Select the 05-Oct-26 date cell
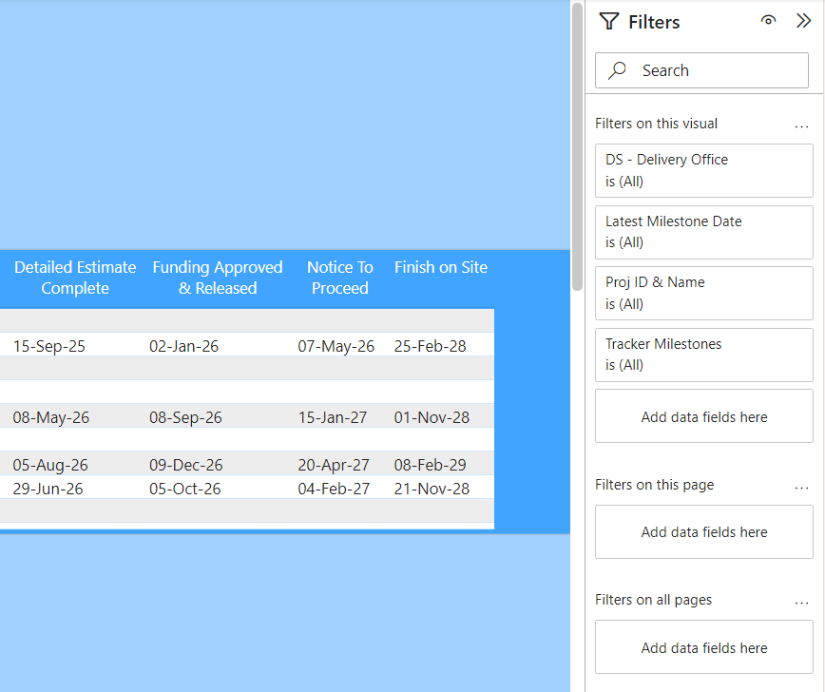825x692 pixels. click(184, 489)
